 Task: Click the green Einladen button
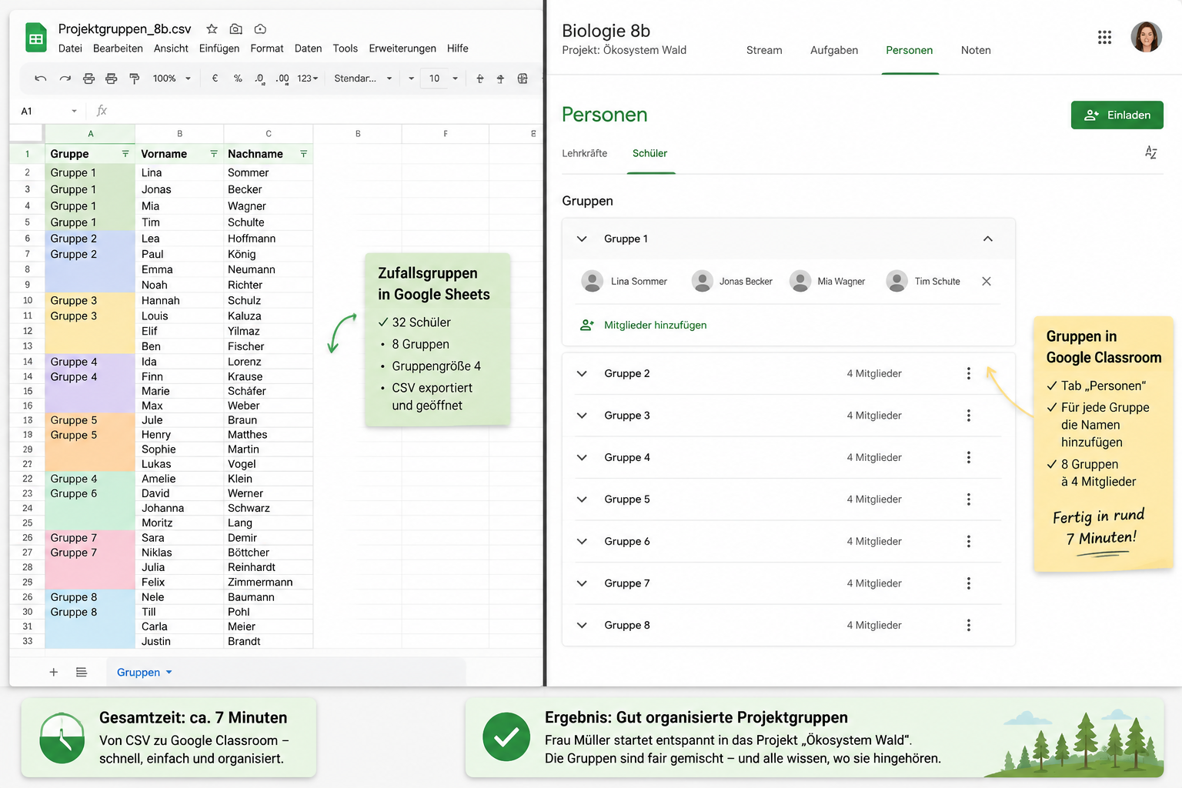point(1117,115)
